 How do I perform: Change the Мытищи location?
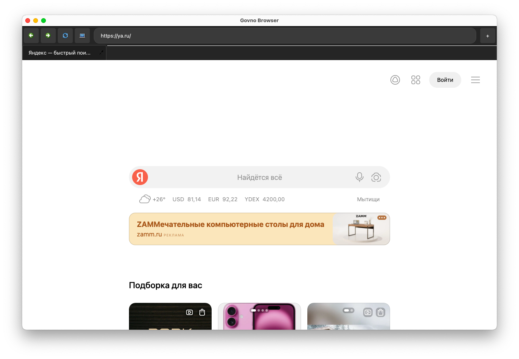[368, 199]
